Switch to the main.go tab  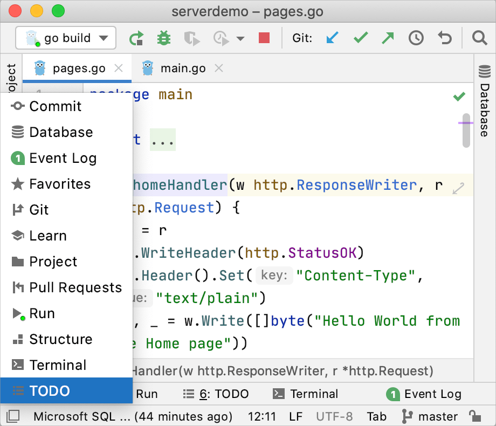click(183, 68)
